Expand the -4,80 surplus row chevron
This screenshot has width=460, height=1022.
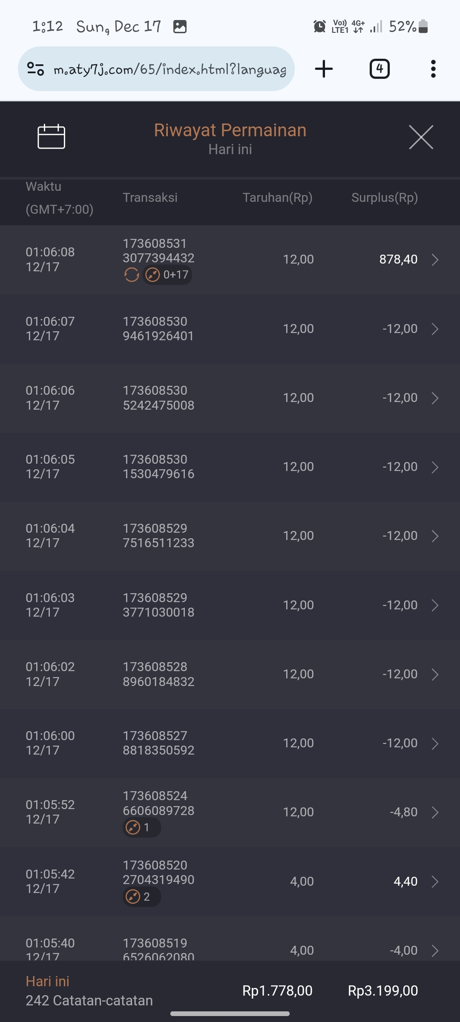[435, 812]
